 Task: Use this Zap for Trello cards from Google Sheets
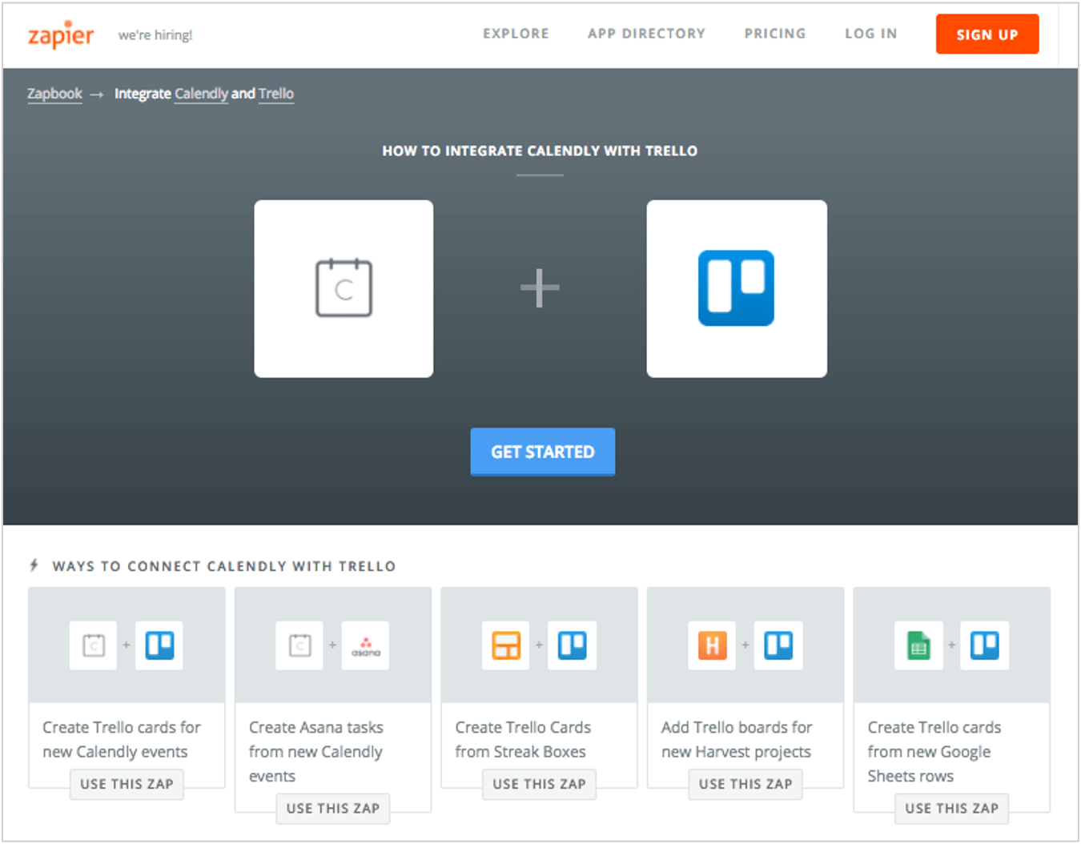[952, 808]
